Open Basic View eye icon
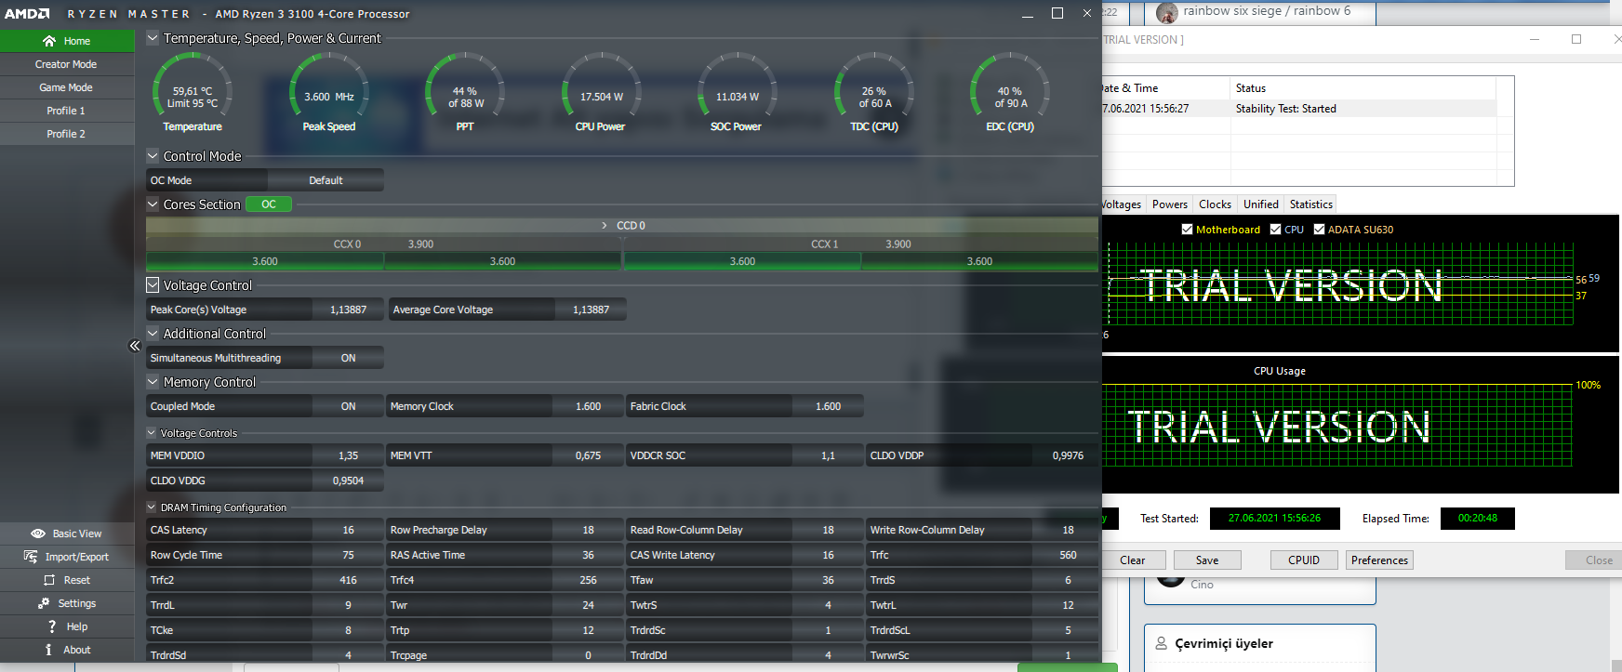Image resolution: width=1622 pixels, height=672 pixels. 38,534
